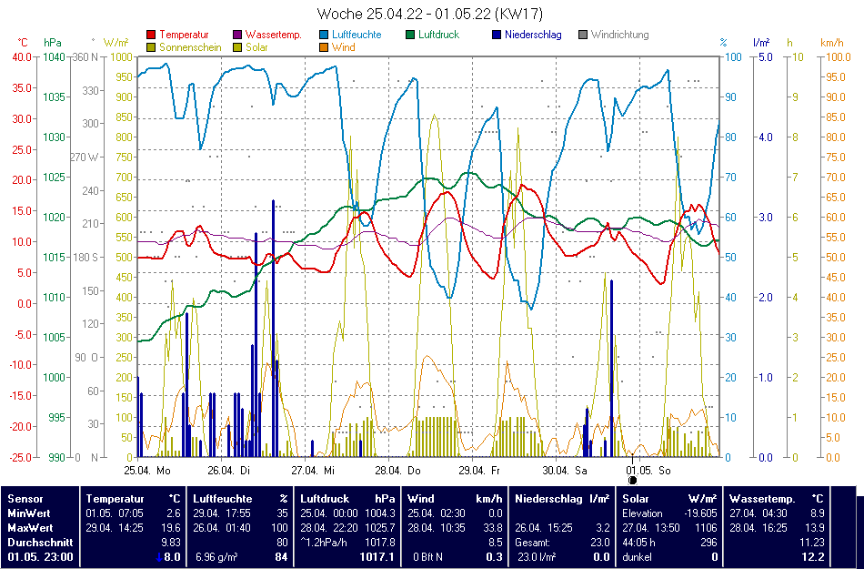Click the maximum solar value '1106'
864x569 pixels.
[706, 528]
